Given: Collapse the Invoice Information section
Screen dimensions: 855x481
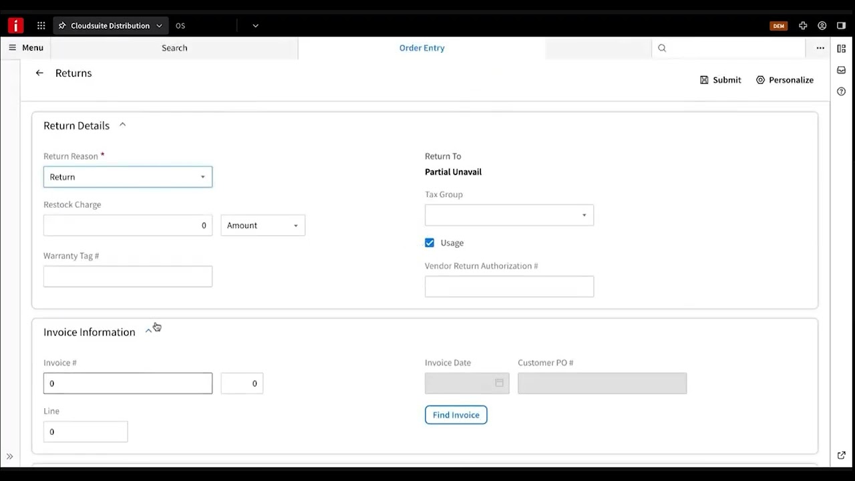Looking at the screenshot, I should (x=148, y=331).
